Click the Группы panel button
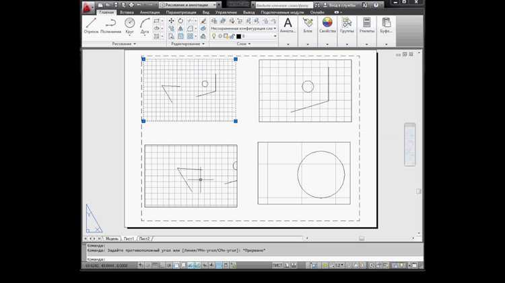505x283 pixels. [x=347, y=25]
